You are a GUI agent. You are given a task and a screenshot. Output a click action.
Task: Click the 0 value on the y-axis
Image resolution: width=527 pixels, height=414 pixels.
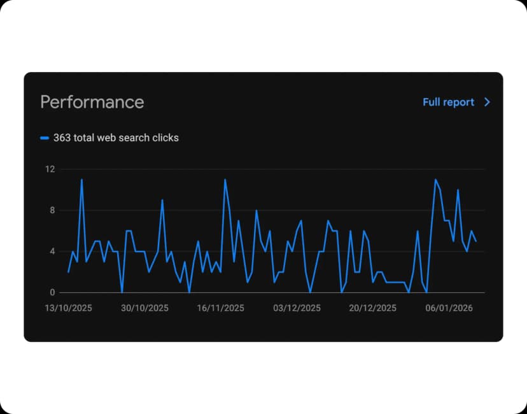(x=52, y=292)
